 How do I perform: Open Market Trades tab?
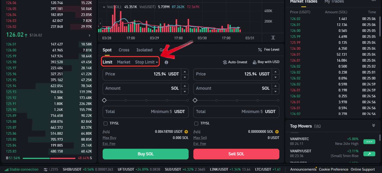(304, 2)
